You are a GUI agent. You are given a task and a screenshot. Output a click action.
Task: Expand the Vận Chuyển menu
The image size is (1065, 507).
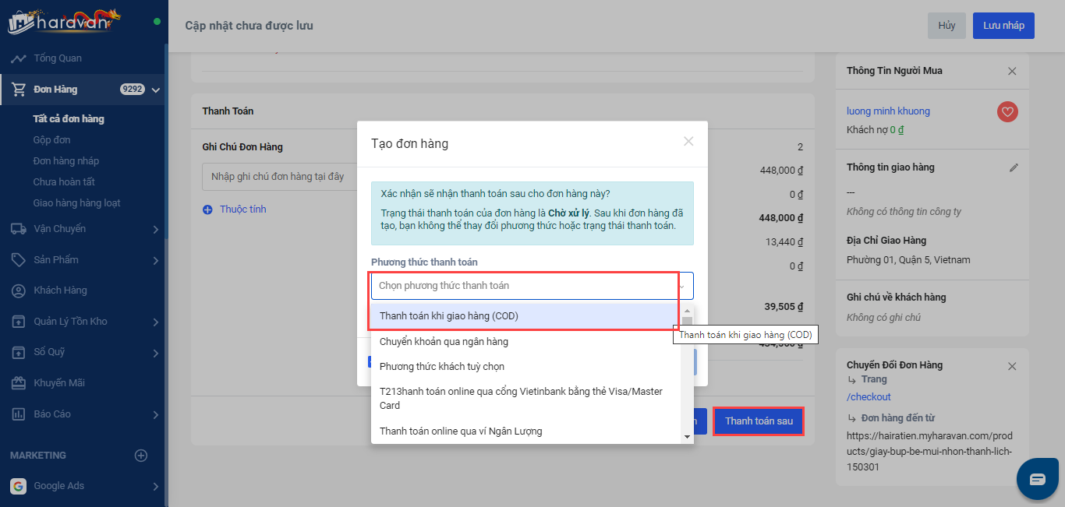(155, 229)
